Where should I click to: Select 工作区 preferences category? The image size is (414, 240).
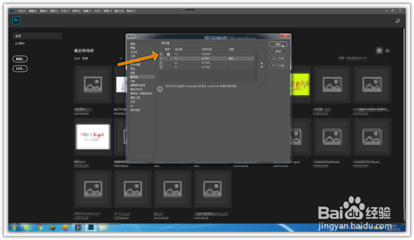[x=134, y=52]
